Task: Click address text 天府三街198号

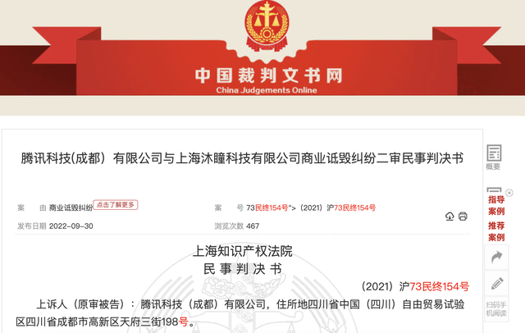Action: [x=153, y=322]
